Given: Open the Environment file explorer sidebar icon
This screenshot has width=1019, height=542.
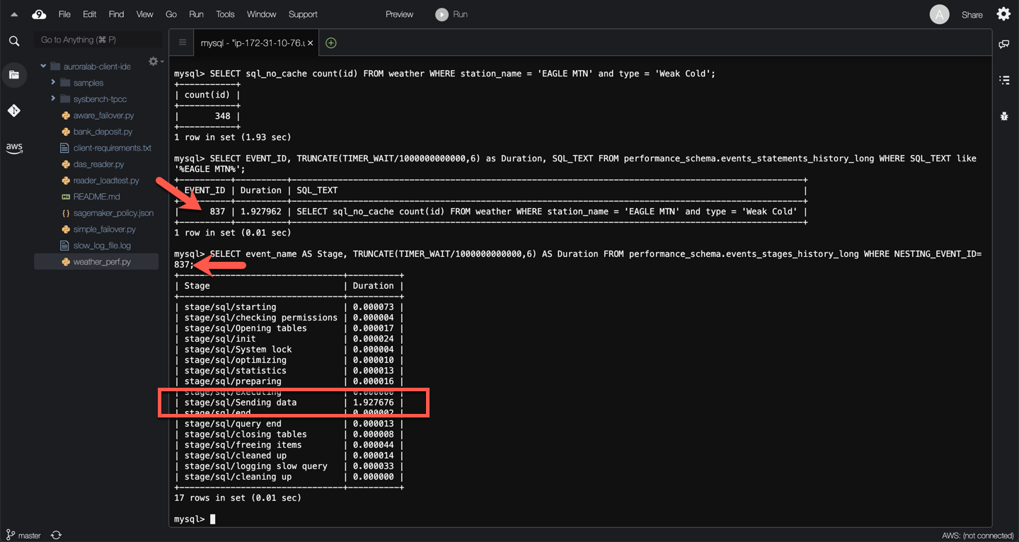Looking at the screenshot, I should [14, 75].
